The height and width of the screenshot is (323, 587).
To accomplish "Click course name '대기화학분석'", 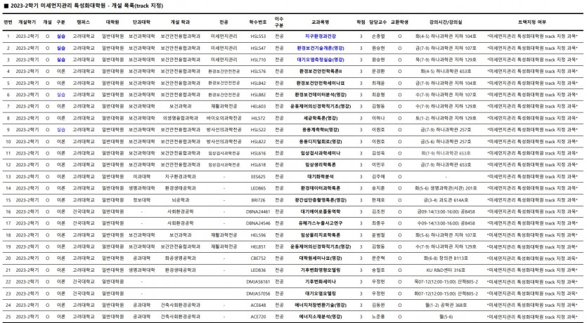I will 320,177.
